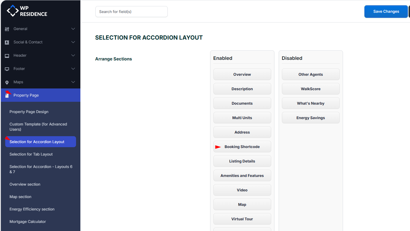Screen dimensions: 410x231
Task: Expand the Header section chevron
Action: [x=73, y=56]
